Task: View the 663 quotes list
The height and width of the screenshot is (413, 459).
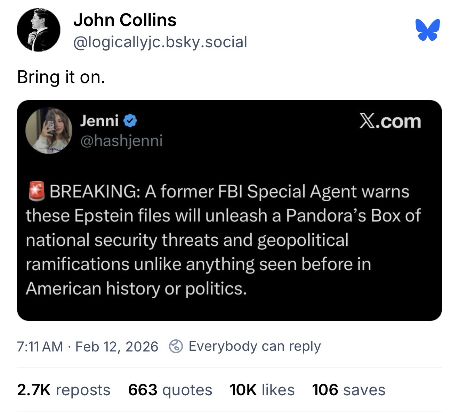Action: click(170, 390)
